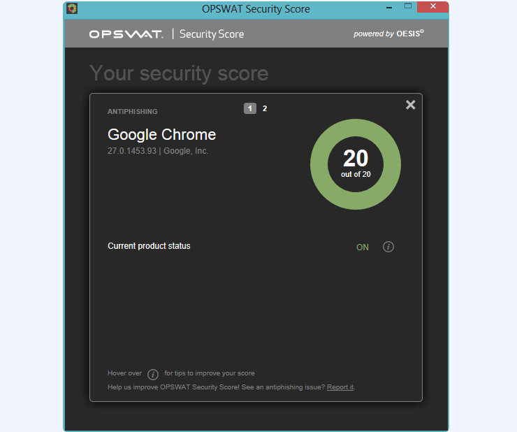Click the Google Chrome product name
The width and height of the screenshot is (517, 432).
(x=161, y=135)
